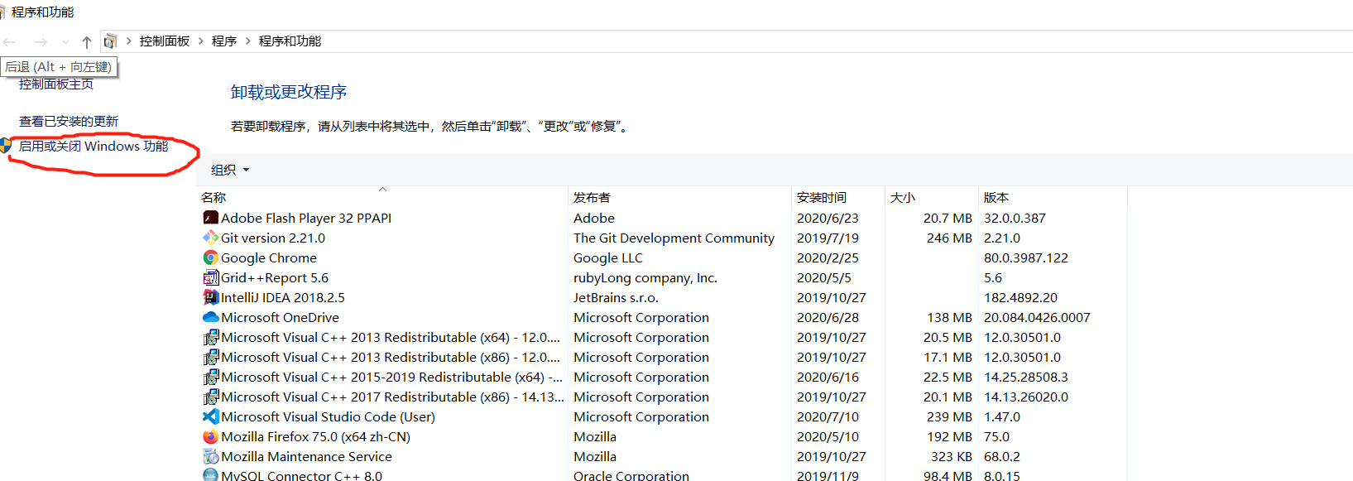Click the 246 MB size cell
Image resolution: width=1353 pixels, height=481 pixels.
click(x=949, y=238)
